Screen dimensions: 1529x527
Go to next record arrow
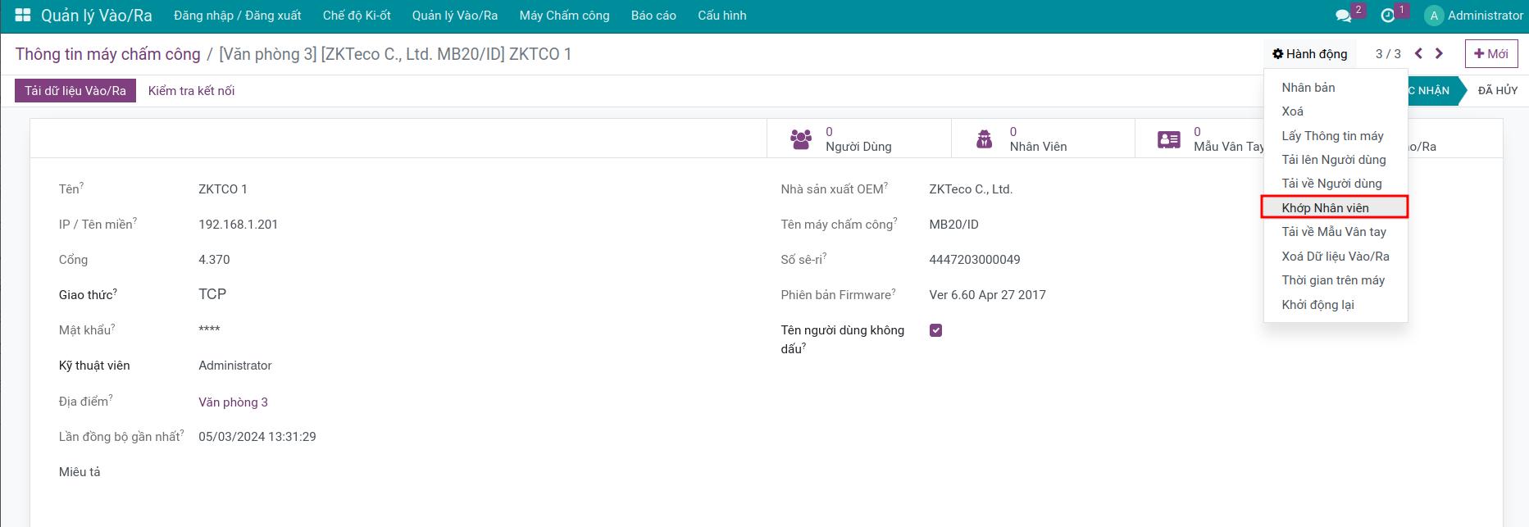[x=1439, y=54]
